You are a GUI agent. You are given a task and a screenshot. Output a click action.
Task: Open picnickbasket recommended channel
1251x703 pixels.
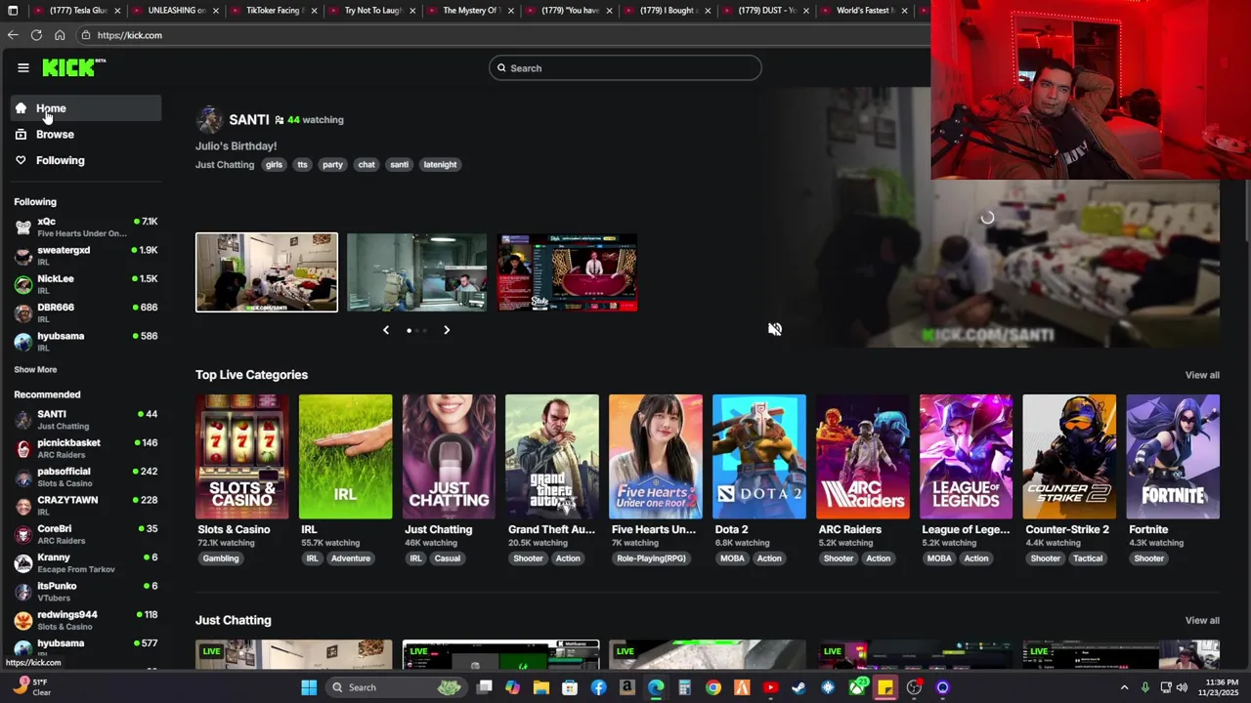[x=86, y=448]
